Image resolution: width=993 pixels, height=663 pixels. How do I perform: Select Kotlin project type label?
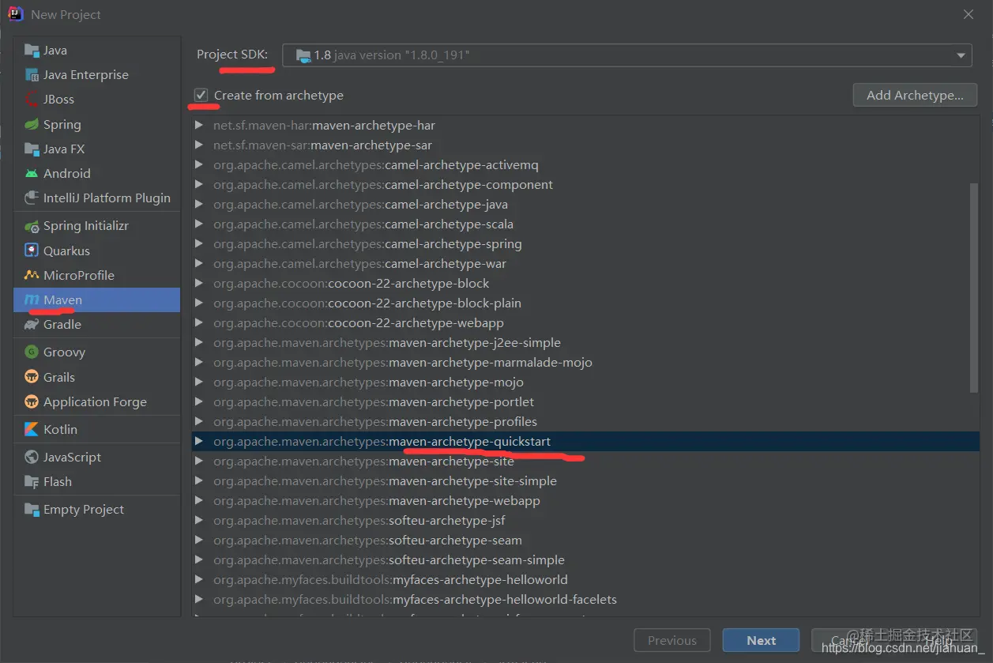[x=60, y=429]
